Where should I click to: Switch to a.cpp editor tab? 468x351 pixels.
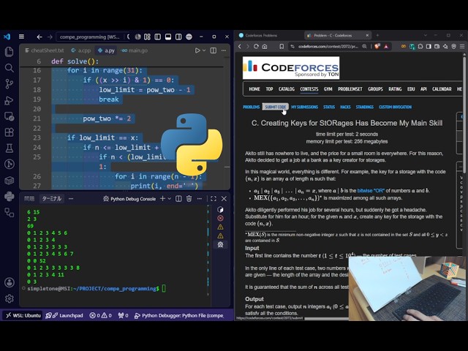81,50
